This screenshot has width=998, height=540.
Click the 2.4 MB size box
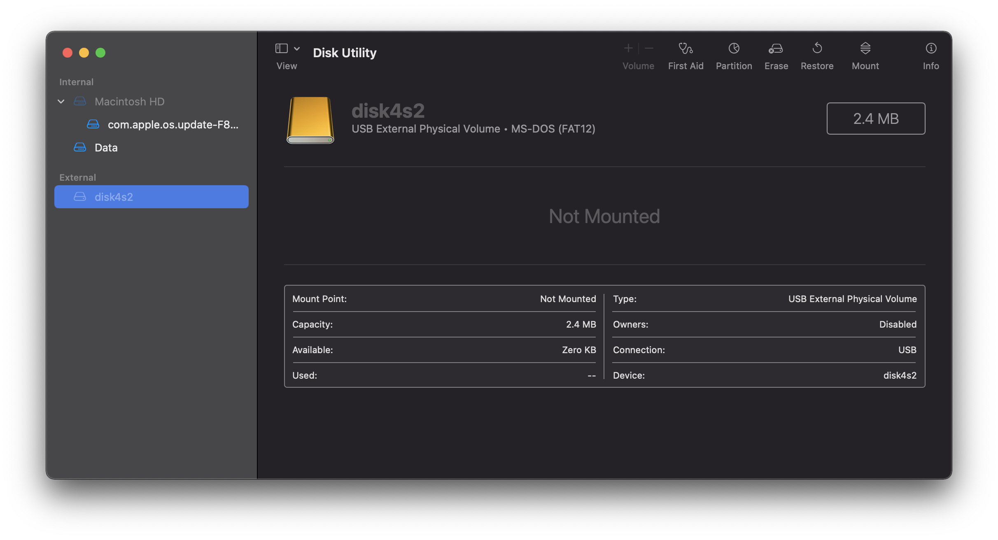click(x=876, y=119)
